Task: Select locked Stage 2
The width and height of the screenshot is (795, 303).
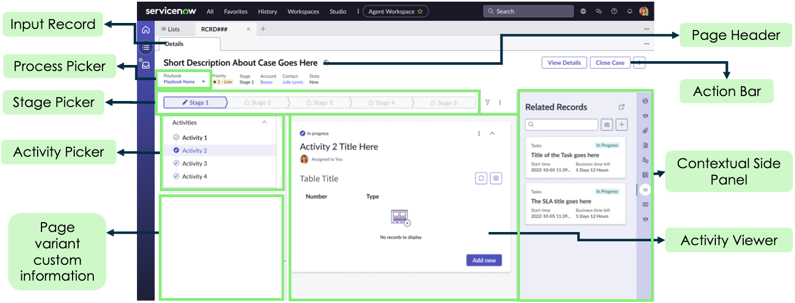Action: click(x=258, y=103)
